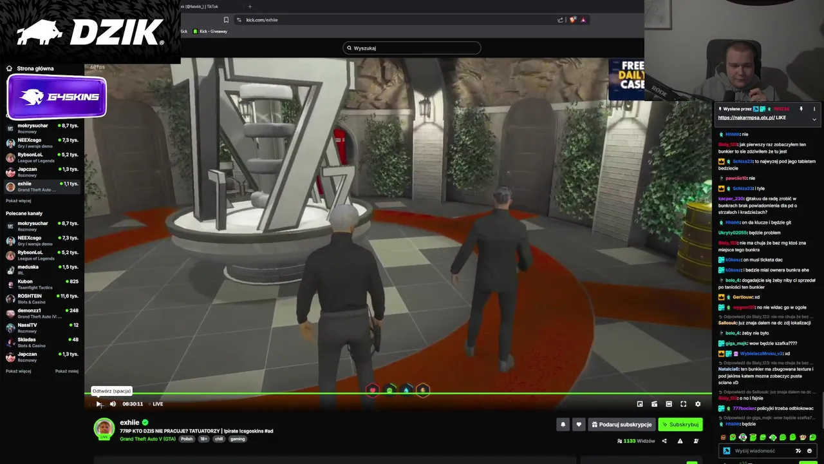Select the chill tag
824x464 pixels.
click(219, 439)
